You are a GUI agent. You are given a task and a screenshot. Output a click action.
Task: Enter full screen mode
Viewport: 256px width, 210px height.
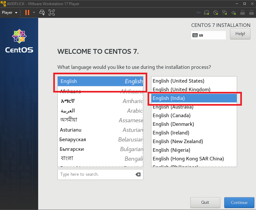[51, 12]
